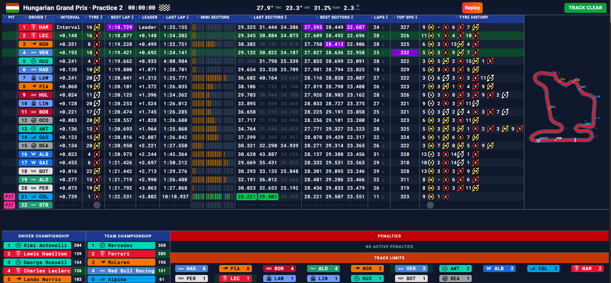Click the 27.9° track temperature reading
The width and height of the screenshot is (611, 283).
(x=264, y=8)
